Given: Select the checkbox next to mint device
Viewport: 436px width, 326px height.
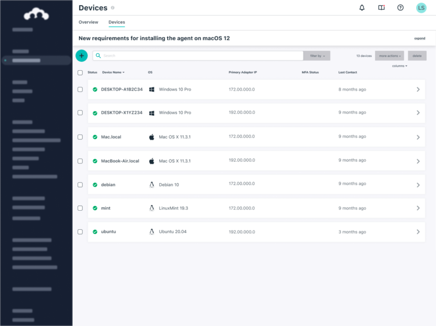Looking at the screenshot, I should (x=80, y=208).
